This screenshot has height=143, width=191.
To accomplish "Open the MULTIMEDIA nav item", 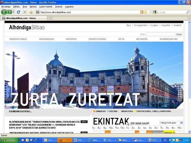I will (142, 39).
